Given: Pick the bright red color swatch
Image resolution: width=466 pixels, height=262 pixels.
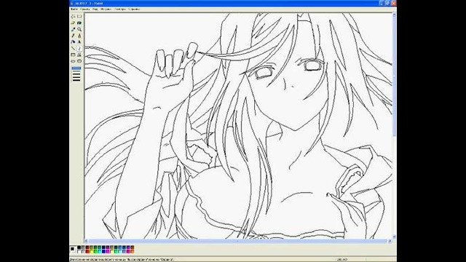Looking at the screenshot, I should tap(87, 252).
